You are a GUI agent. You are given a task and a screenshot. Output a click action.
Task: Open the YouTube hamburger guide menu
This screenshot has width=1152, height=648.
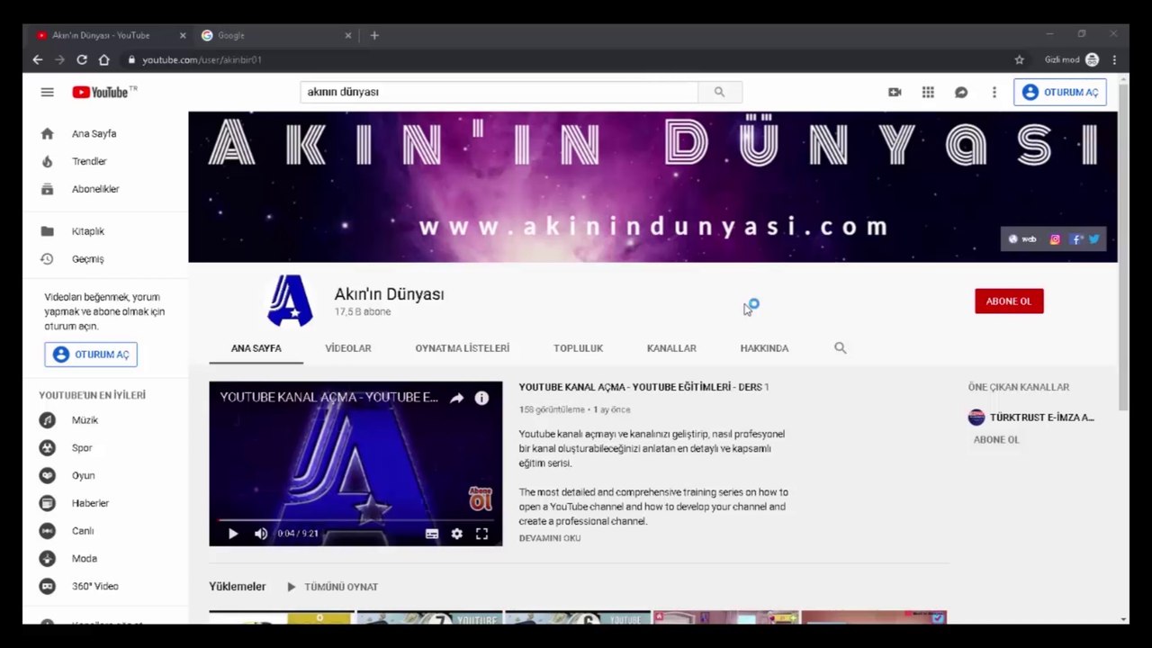[x=47, y=92]
